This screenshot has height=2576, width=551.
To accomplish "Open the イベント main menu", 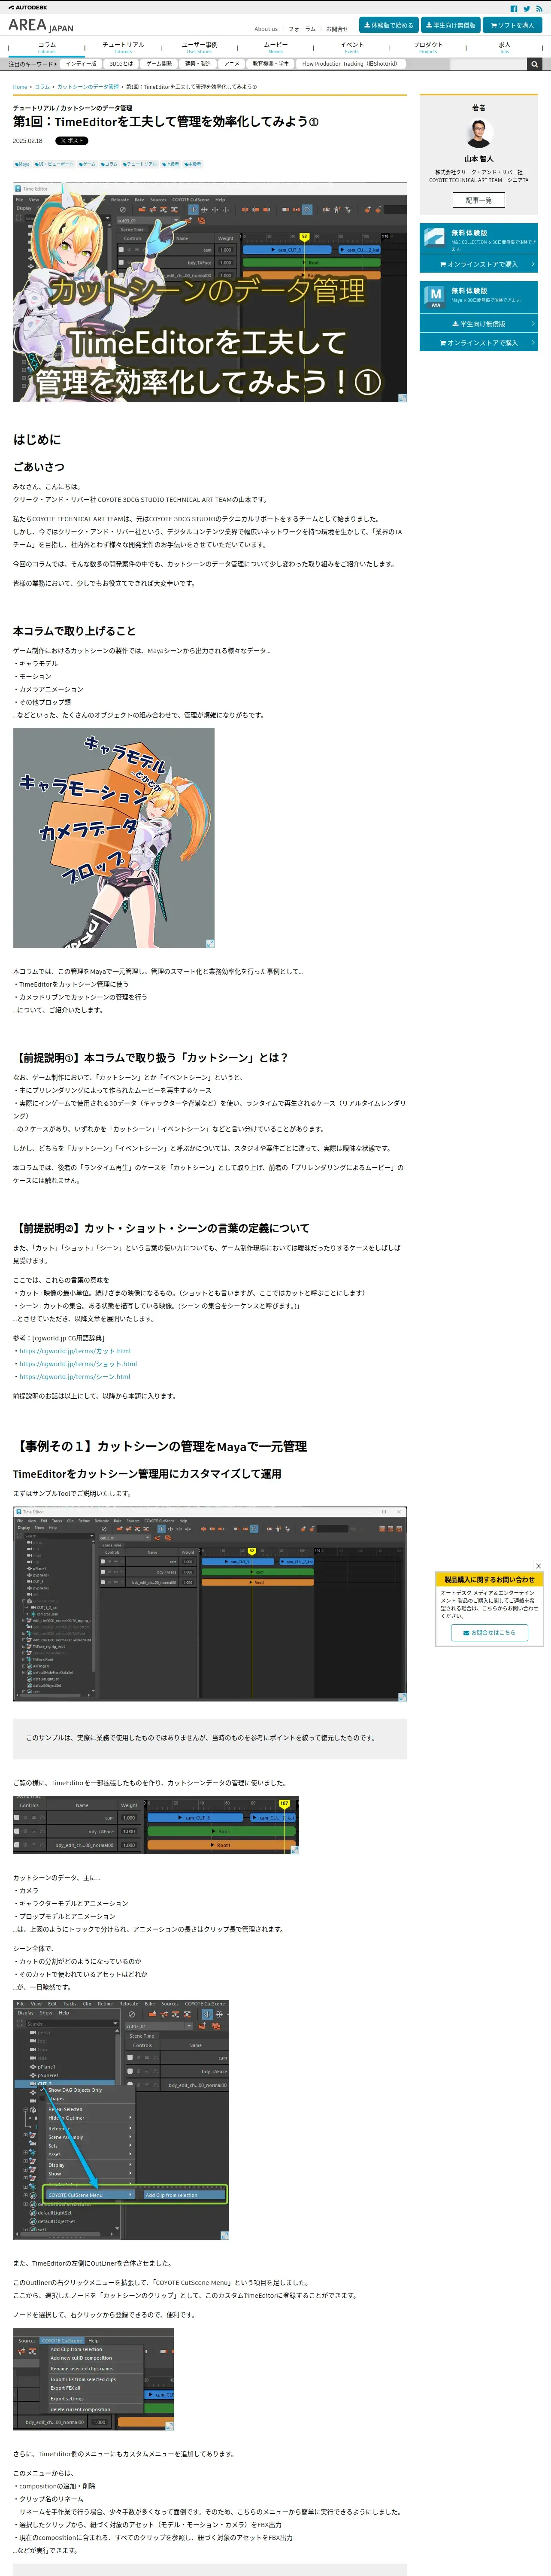I will 351,47.
